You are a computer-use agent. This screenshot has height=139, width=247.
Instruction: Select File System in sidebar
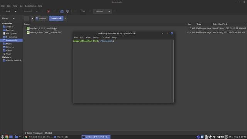11,34
